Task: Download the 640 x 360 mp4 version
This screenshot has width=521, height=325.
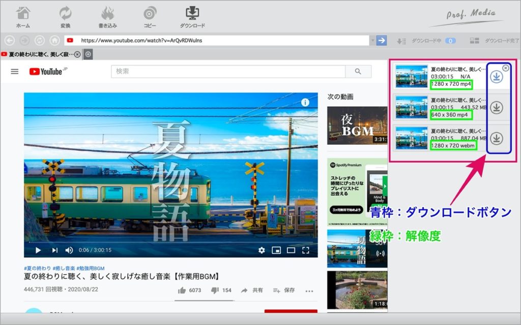Action: pyautogui.click(x=497, y=108)
